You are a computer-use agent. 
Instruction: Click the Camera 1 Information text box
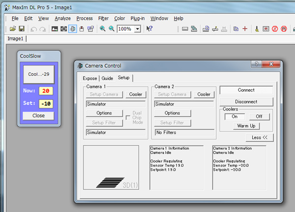(177, 167)
